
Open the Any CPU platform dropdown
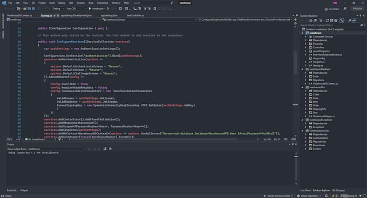point(76,9)
